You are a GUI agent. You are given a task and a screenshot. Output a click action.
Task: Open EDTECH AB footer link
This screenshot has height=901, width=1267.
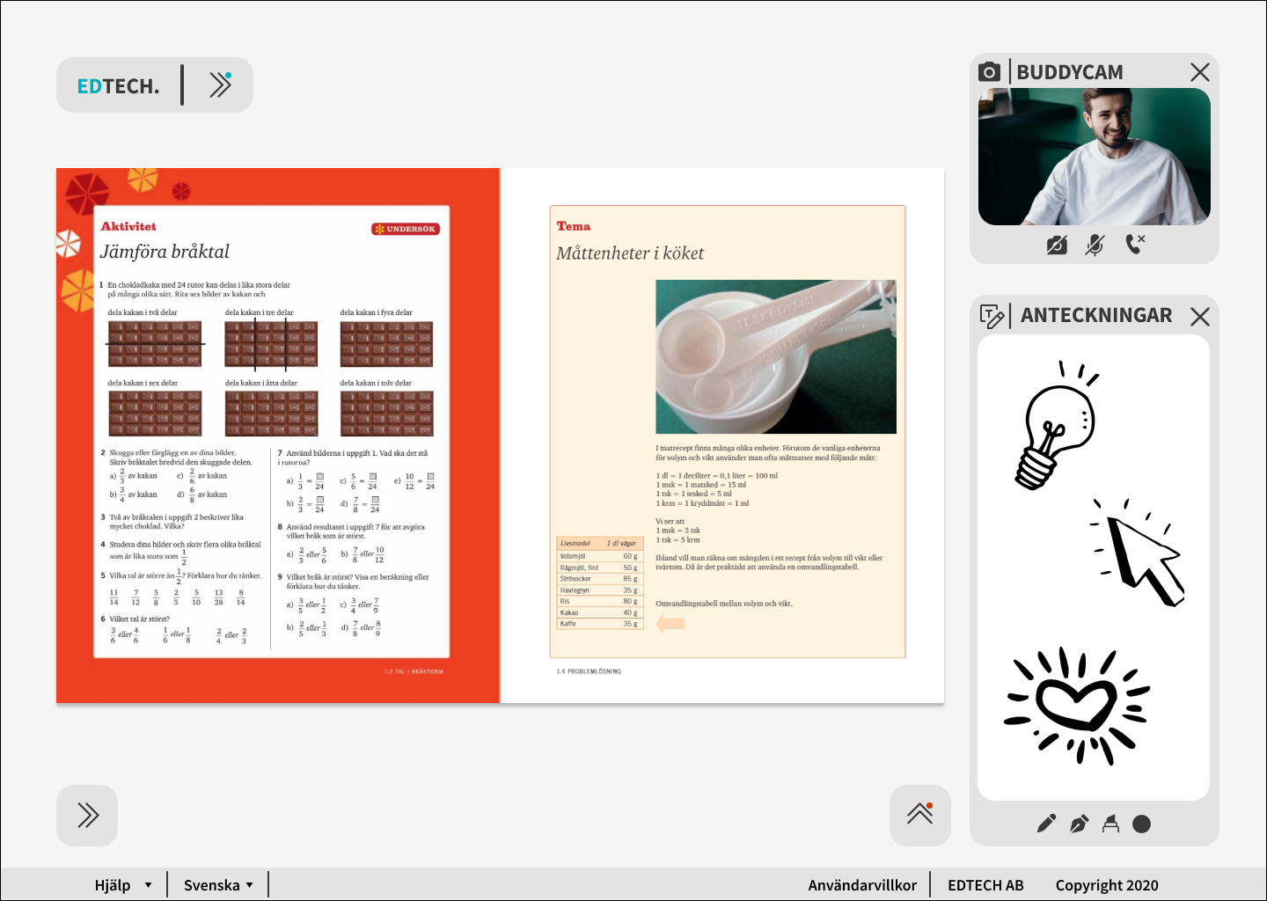click(x=985, y=885)
